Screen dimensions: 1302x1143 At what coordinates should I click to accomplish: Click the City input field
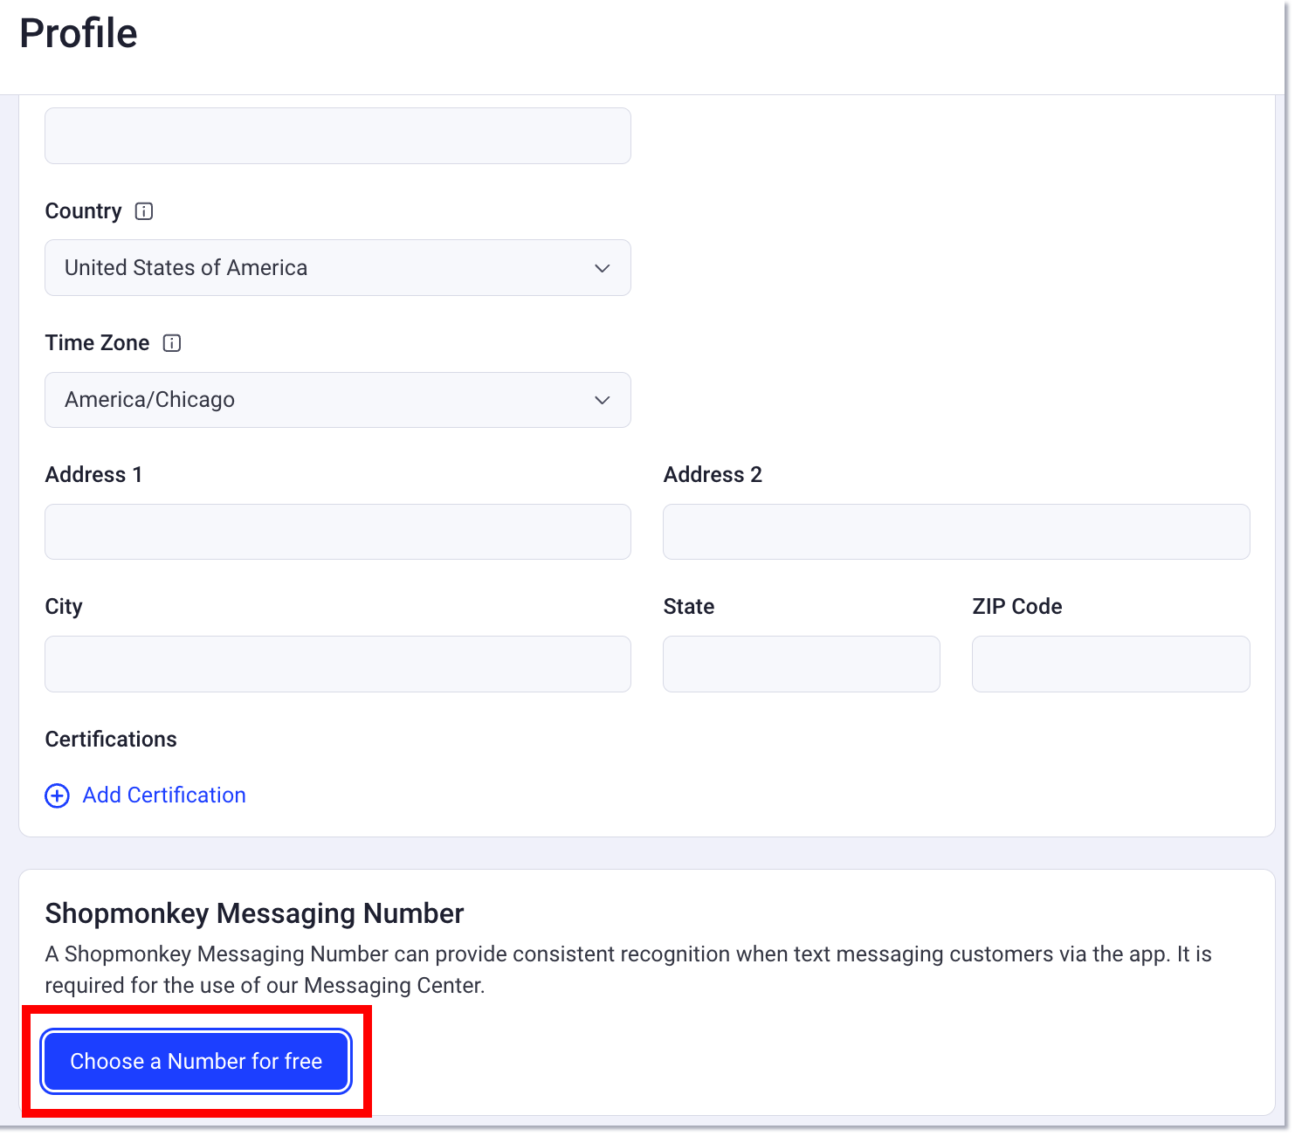tap(338, 664)
